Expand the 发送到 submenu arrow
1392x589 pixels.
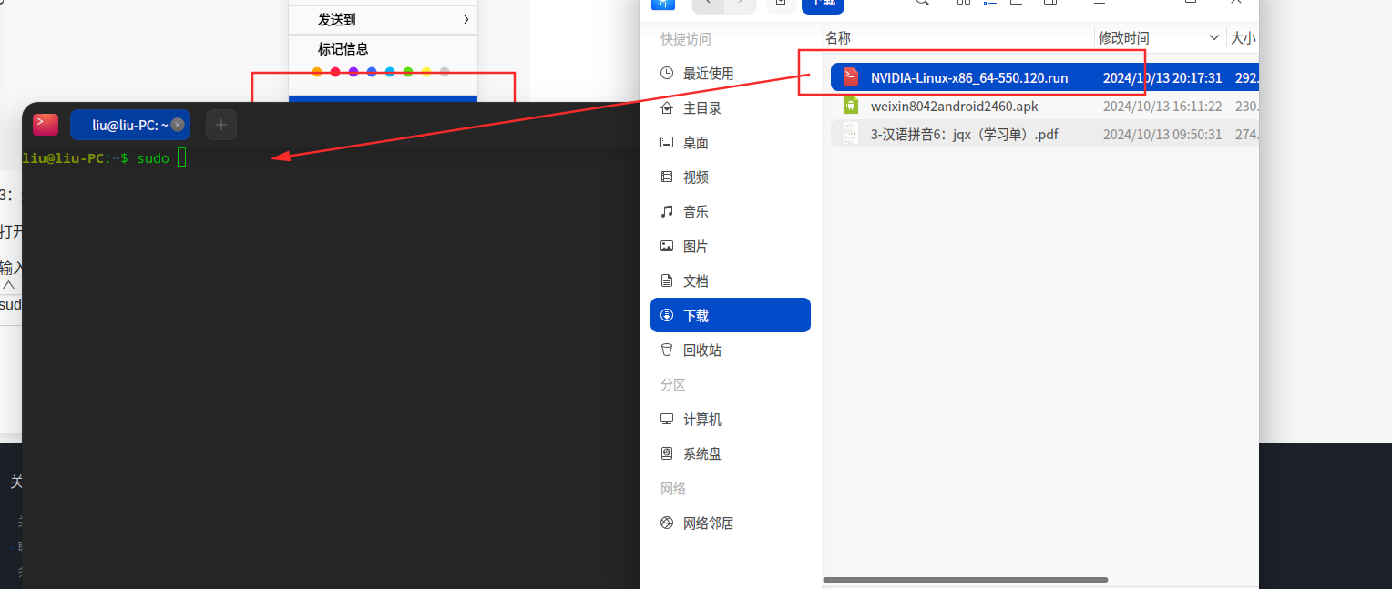pyautogui.click(x=466, y=19)
